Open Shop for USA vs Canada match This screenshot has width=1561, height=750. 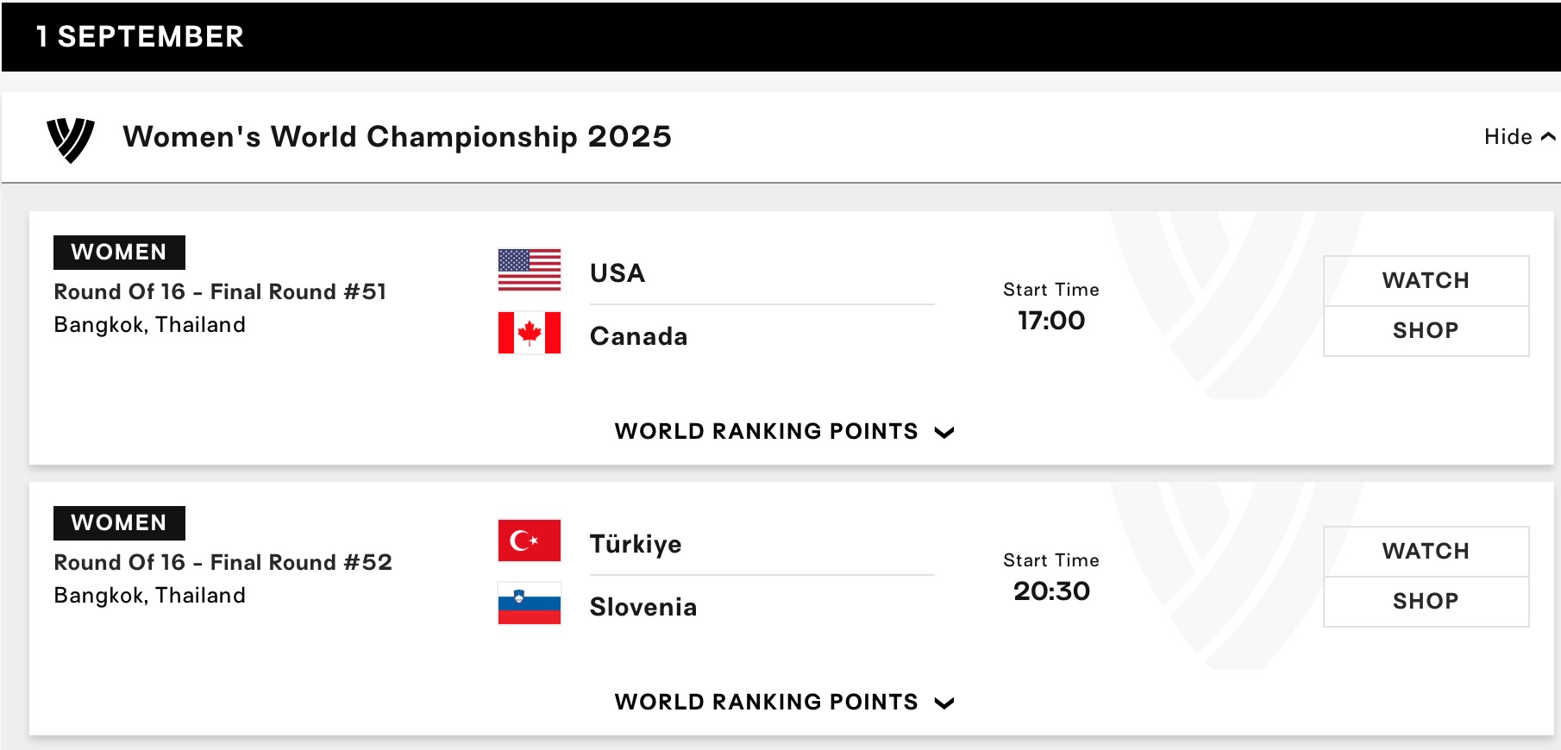1426,331
